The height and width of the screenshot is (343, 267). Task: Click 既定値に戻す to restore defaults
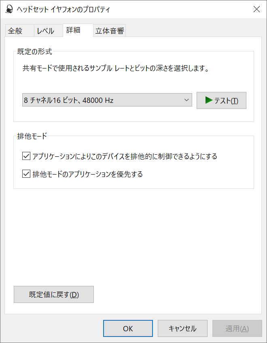(x=54, y=294)
